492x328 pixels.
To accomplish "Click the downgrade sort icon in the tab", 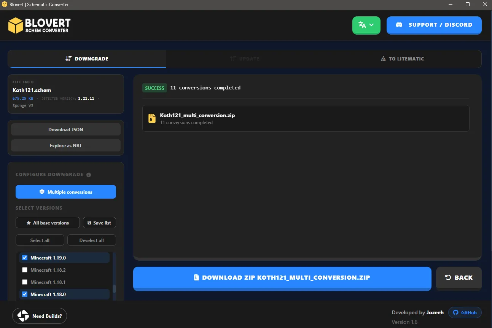I will click(x=68, y=59).
